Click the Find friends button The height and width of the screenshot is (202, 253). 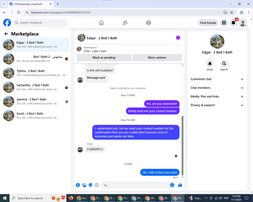point(208,23)
